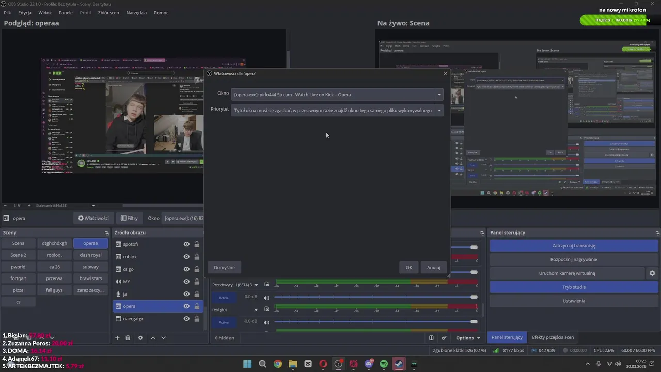Open Okno combo box in source toolbar

[x=183, y=218]
